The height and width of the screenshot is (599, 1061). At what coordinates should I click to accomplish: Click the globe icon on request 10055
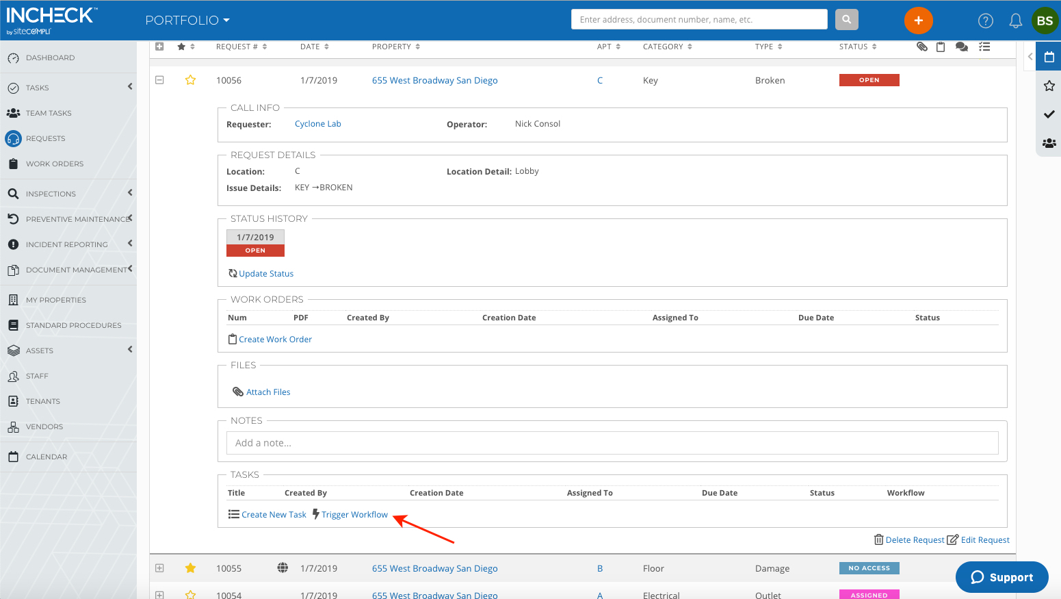(x=282, y=568)
